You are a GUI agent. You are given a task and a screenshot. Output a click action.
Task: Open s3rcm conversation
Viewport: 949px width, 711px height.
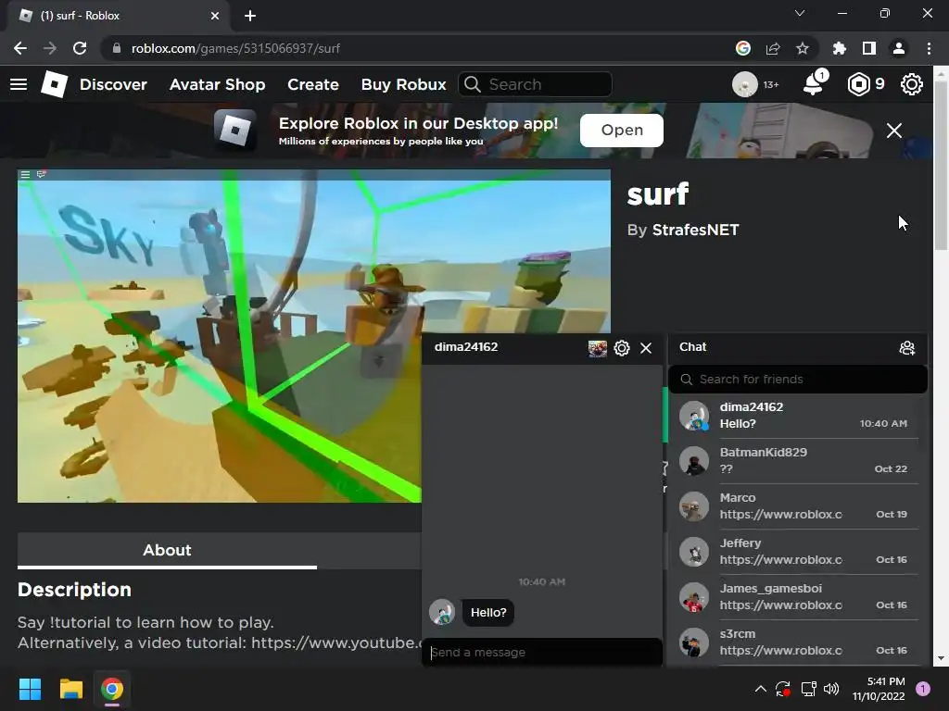tap(796, 642)
